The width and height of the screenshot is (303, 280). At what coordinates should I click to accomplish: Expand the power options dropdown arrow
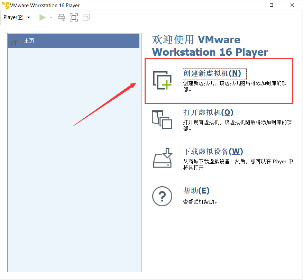[51, 18]
